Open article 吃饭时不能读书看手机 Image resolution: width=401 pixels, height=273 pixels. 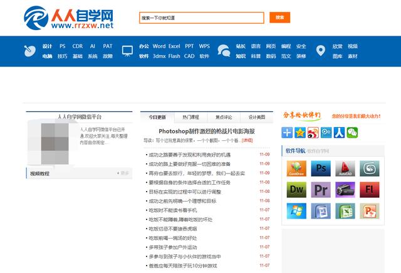[x=173, y=210]
